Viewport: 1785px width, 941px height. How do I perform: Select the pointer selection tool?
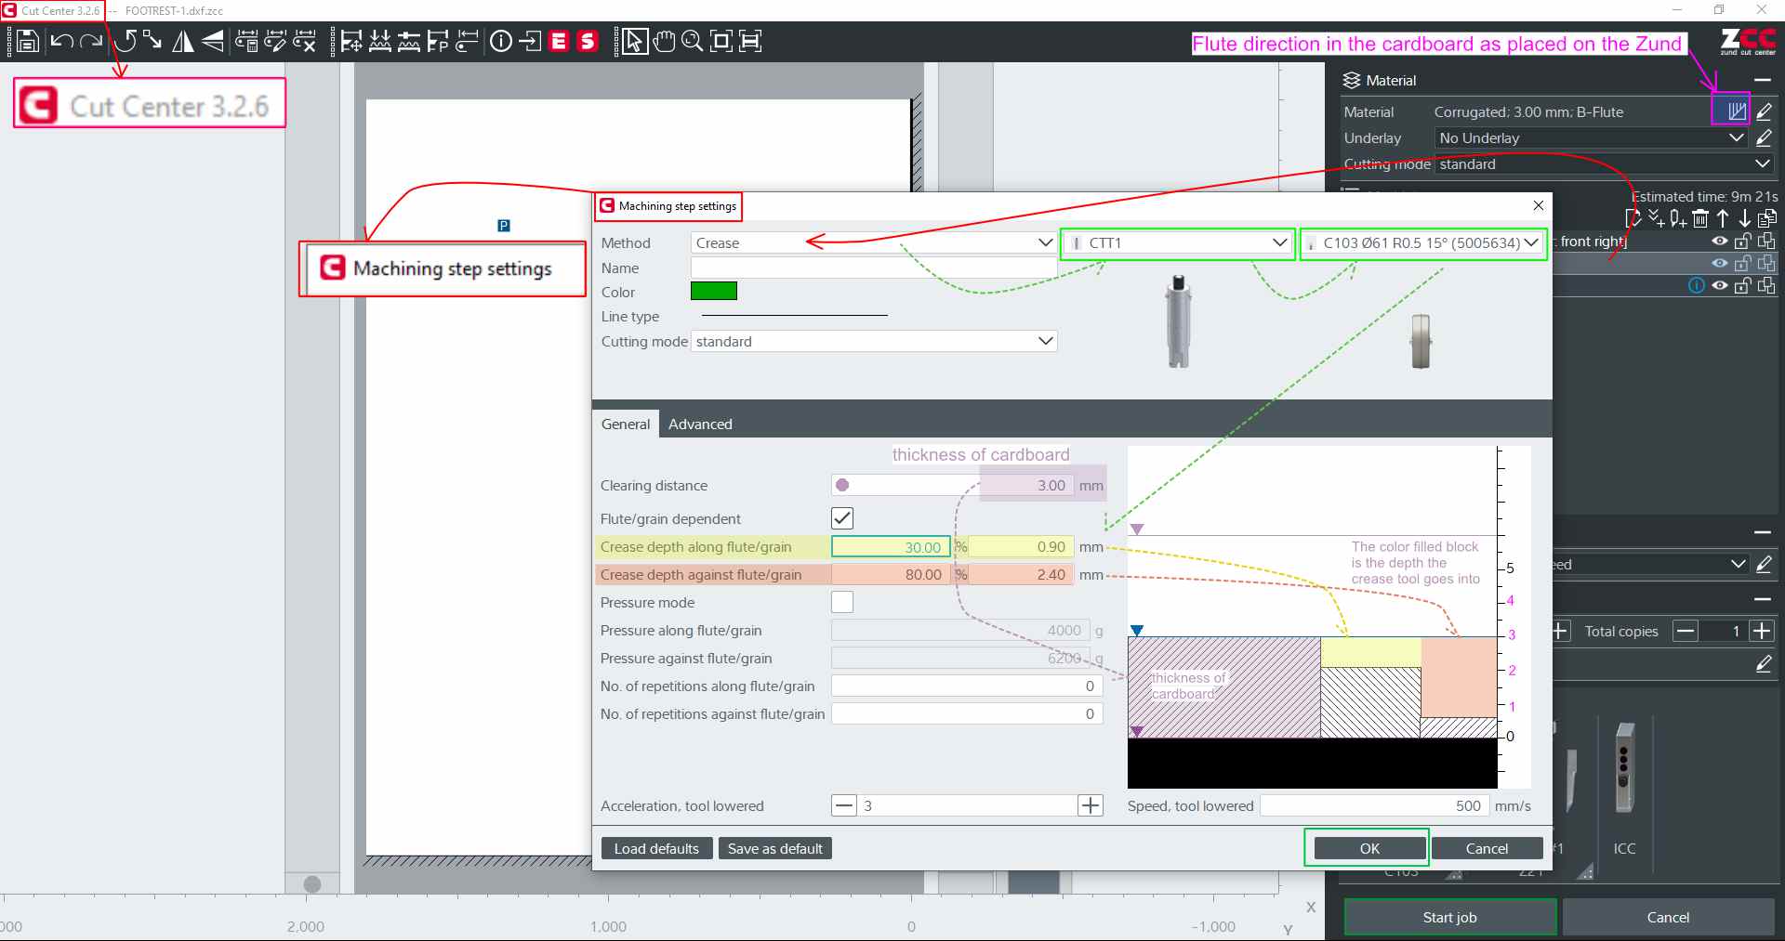(x=635, y=41)
